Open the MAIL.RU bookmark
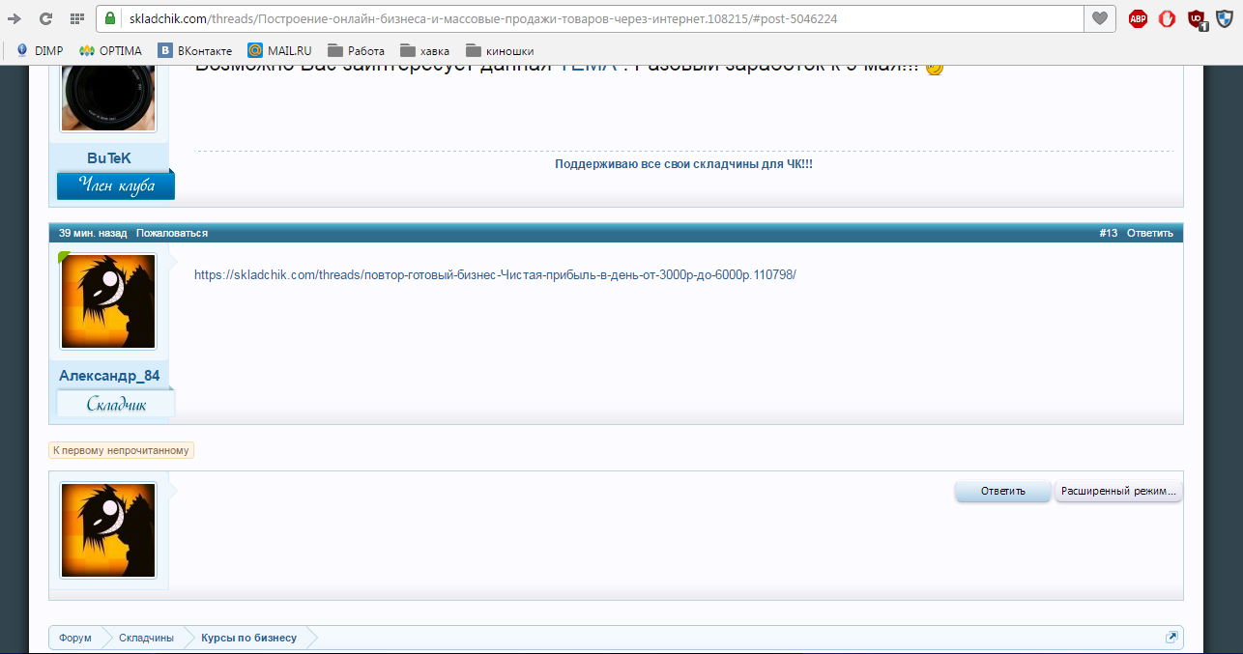The width and height of the screenshot is (1243, 654). (x=280, y=50)
